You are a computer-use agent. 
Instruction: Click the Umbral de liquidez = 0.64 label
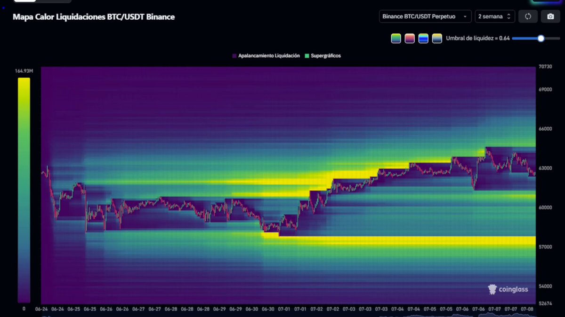tap(478, 39)
